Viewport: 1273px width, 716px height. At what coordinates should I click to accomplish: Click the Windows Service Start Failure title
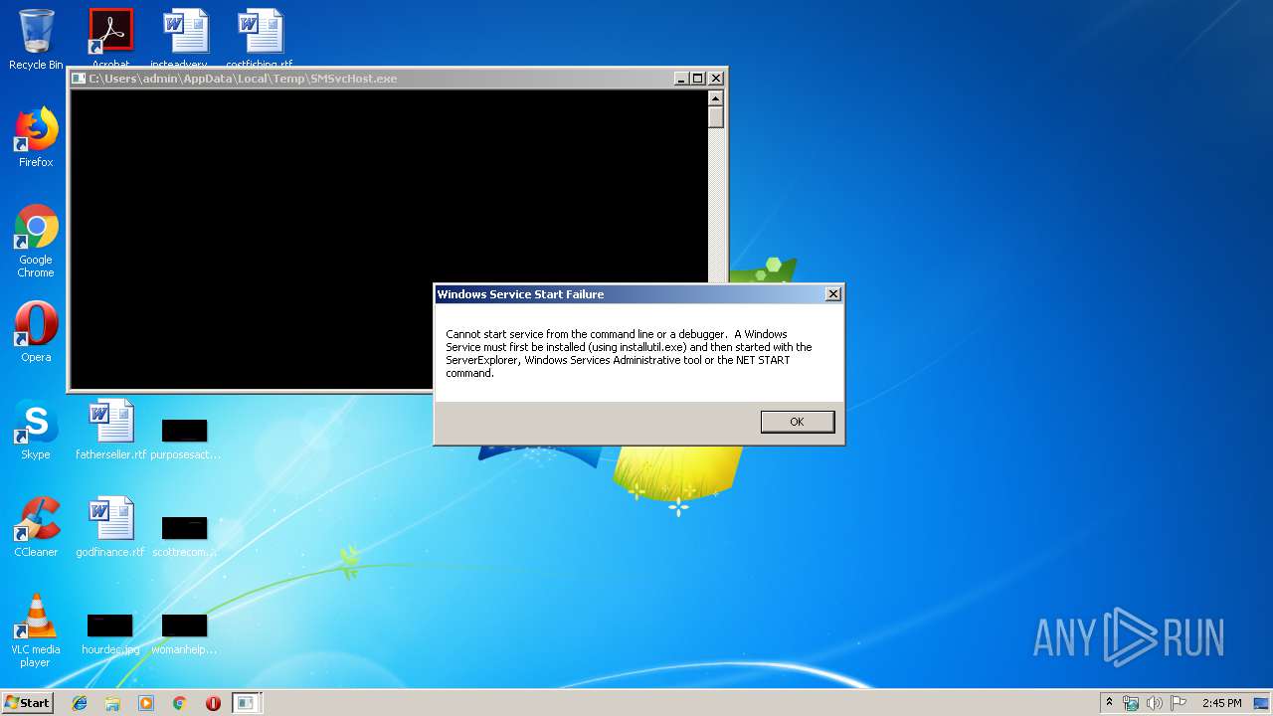[520, 294]
